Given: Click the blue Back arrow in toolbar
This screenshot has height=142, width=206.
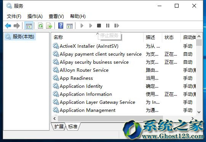Looking at the screenshot, I should click(x=8, y=26).
